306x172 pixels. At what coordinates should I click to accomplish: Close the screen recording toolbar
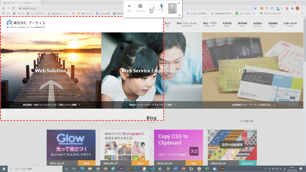179,3
